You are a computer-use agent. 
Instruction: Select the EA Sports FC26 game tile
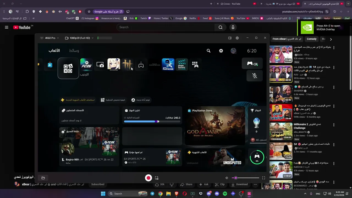pos(86,65)
